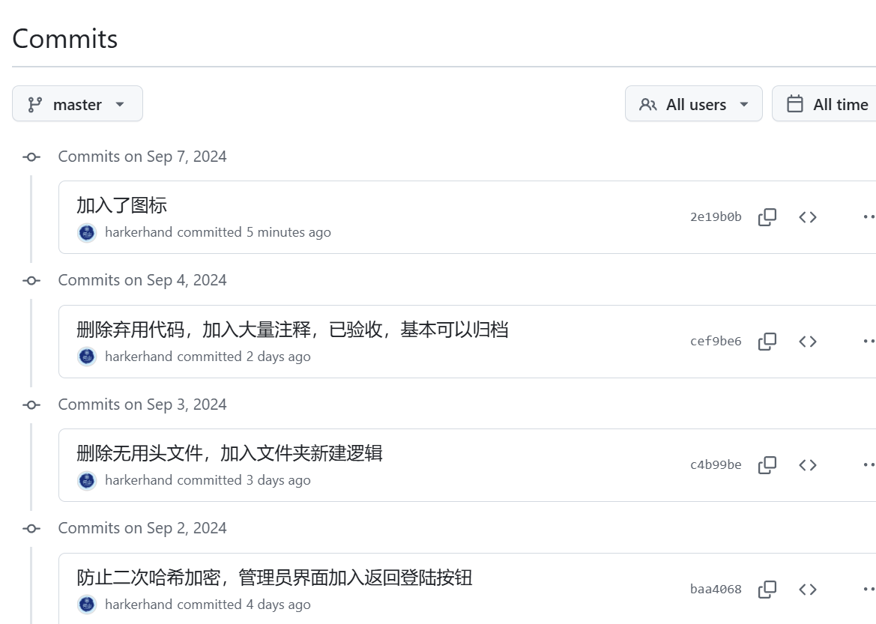
Task: Click commit hash cef9be6
Action: [x=715, y=342]
